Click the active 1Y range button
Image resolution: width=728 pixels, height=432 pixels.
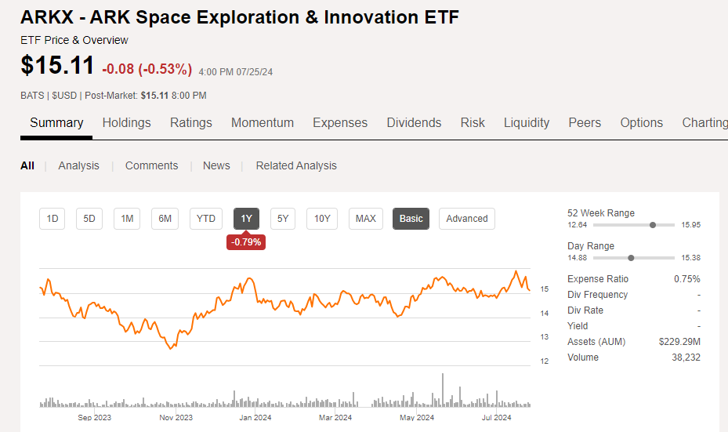246,219
